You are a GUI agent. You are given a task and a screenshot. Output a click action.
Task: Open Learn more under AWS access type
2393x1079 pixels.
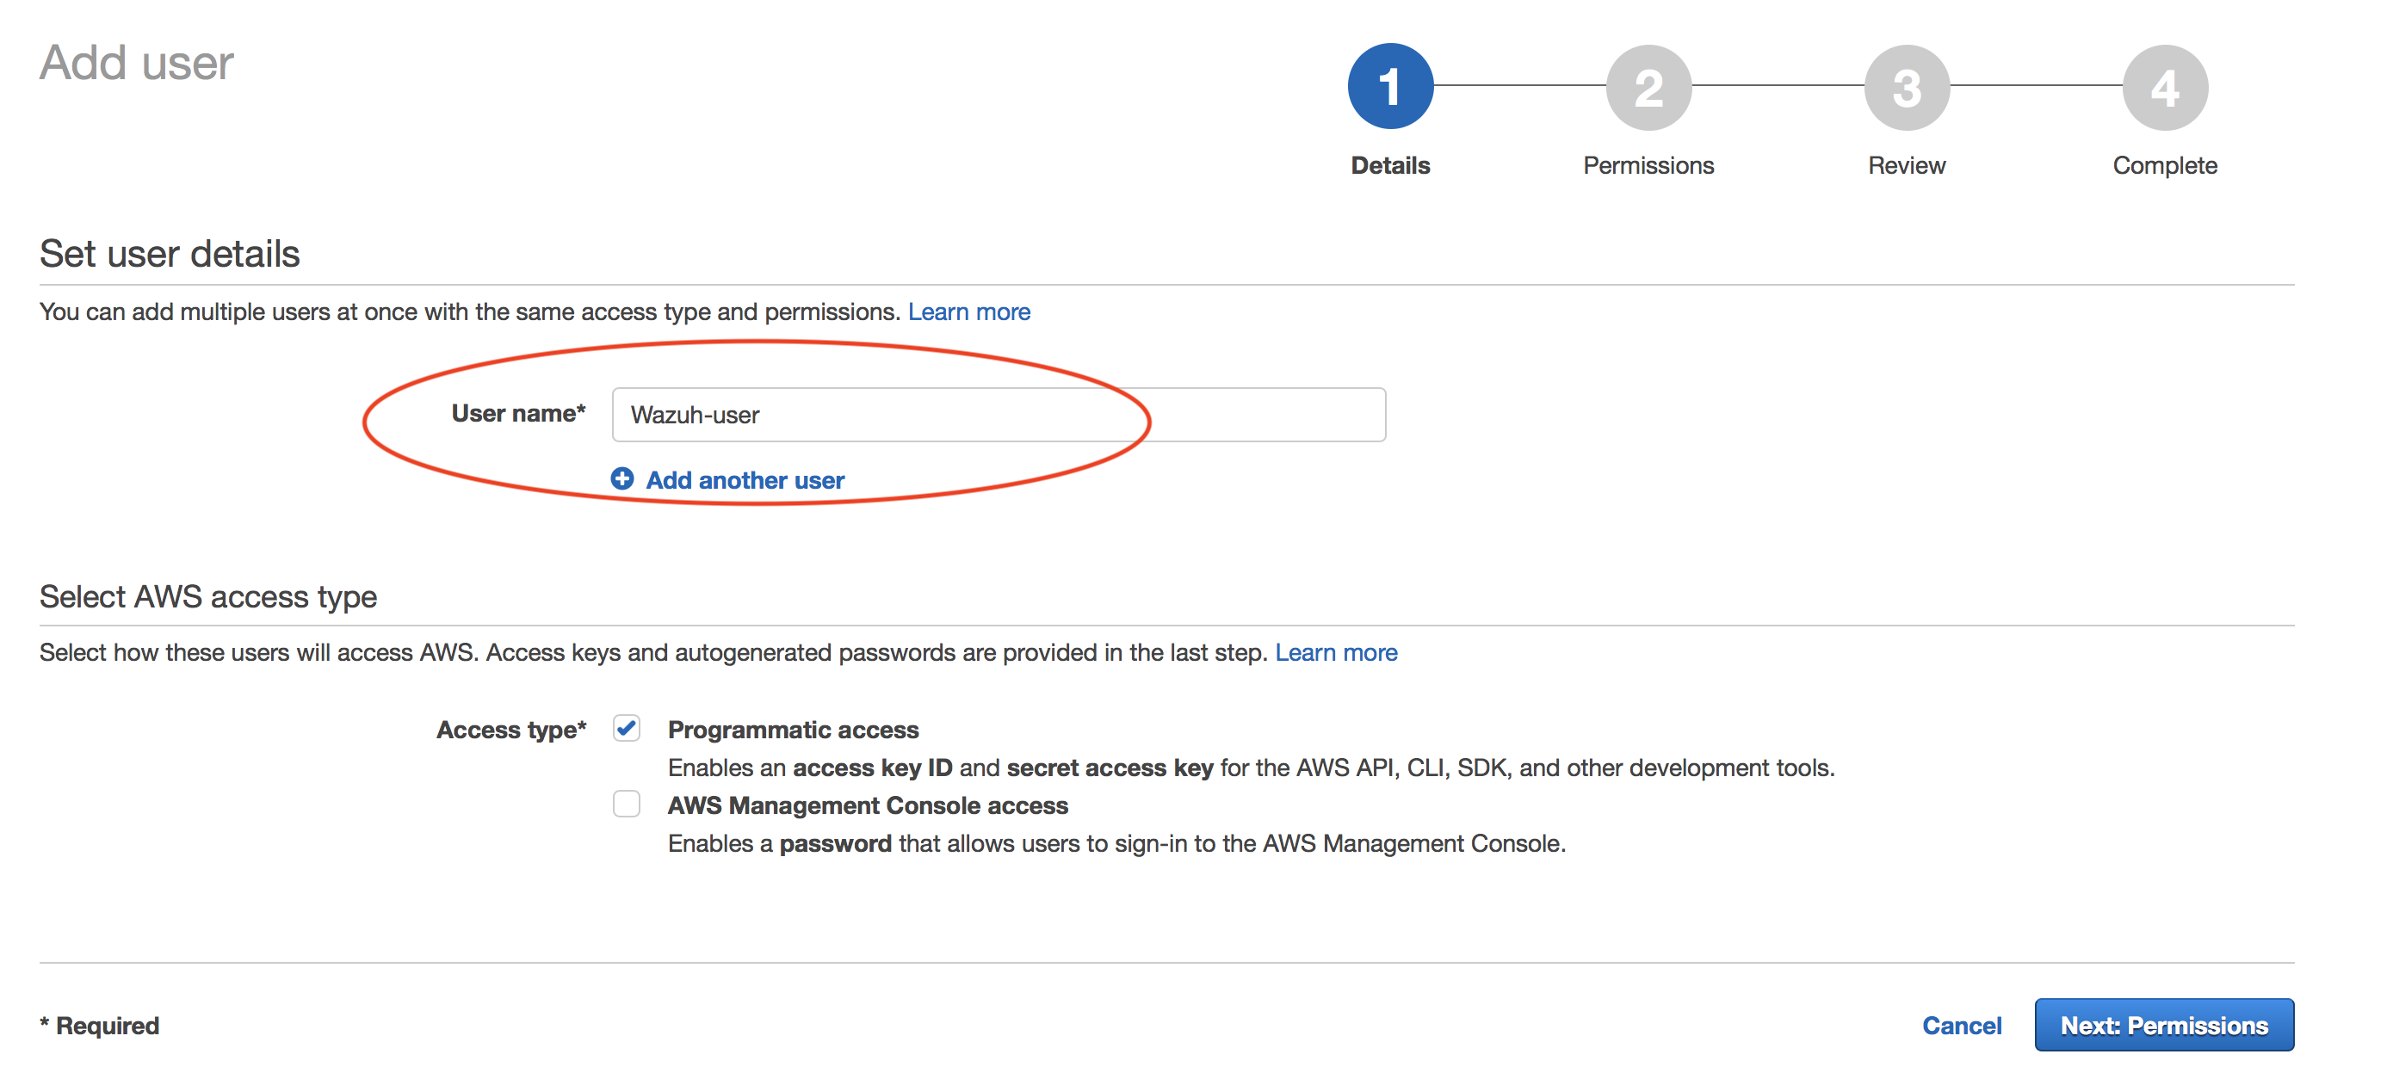click(1336, 652)
